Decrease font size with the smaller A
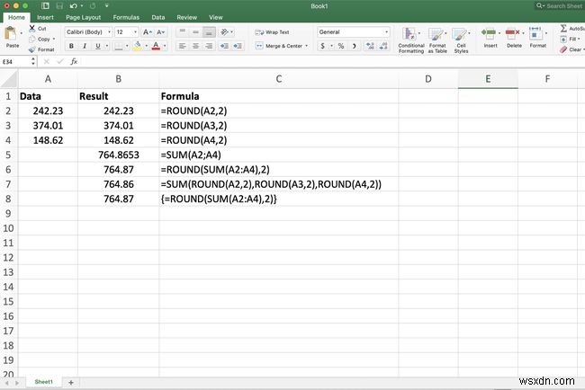585x390 pixels. (161, 32)
